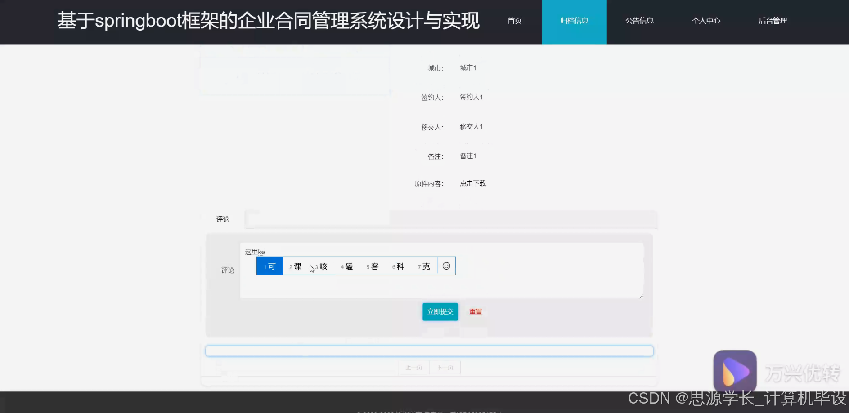Submit the comment with 立即提交

pos(440,311)
